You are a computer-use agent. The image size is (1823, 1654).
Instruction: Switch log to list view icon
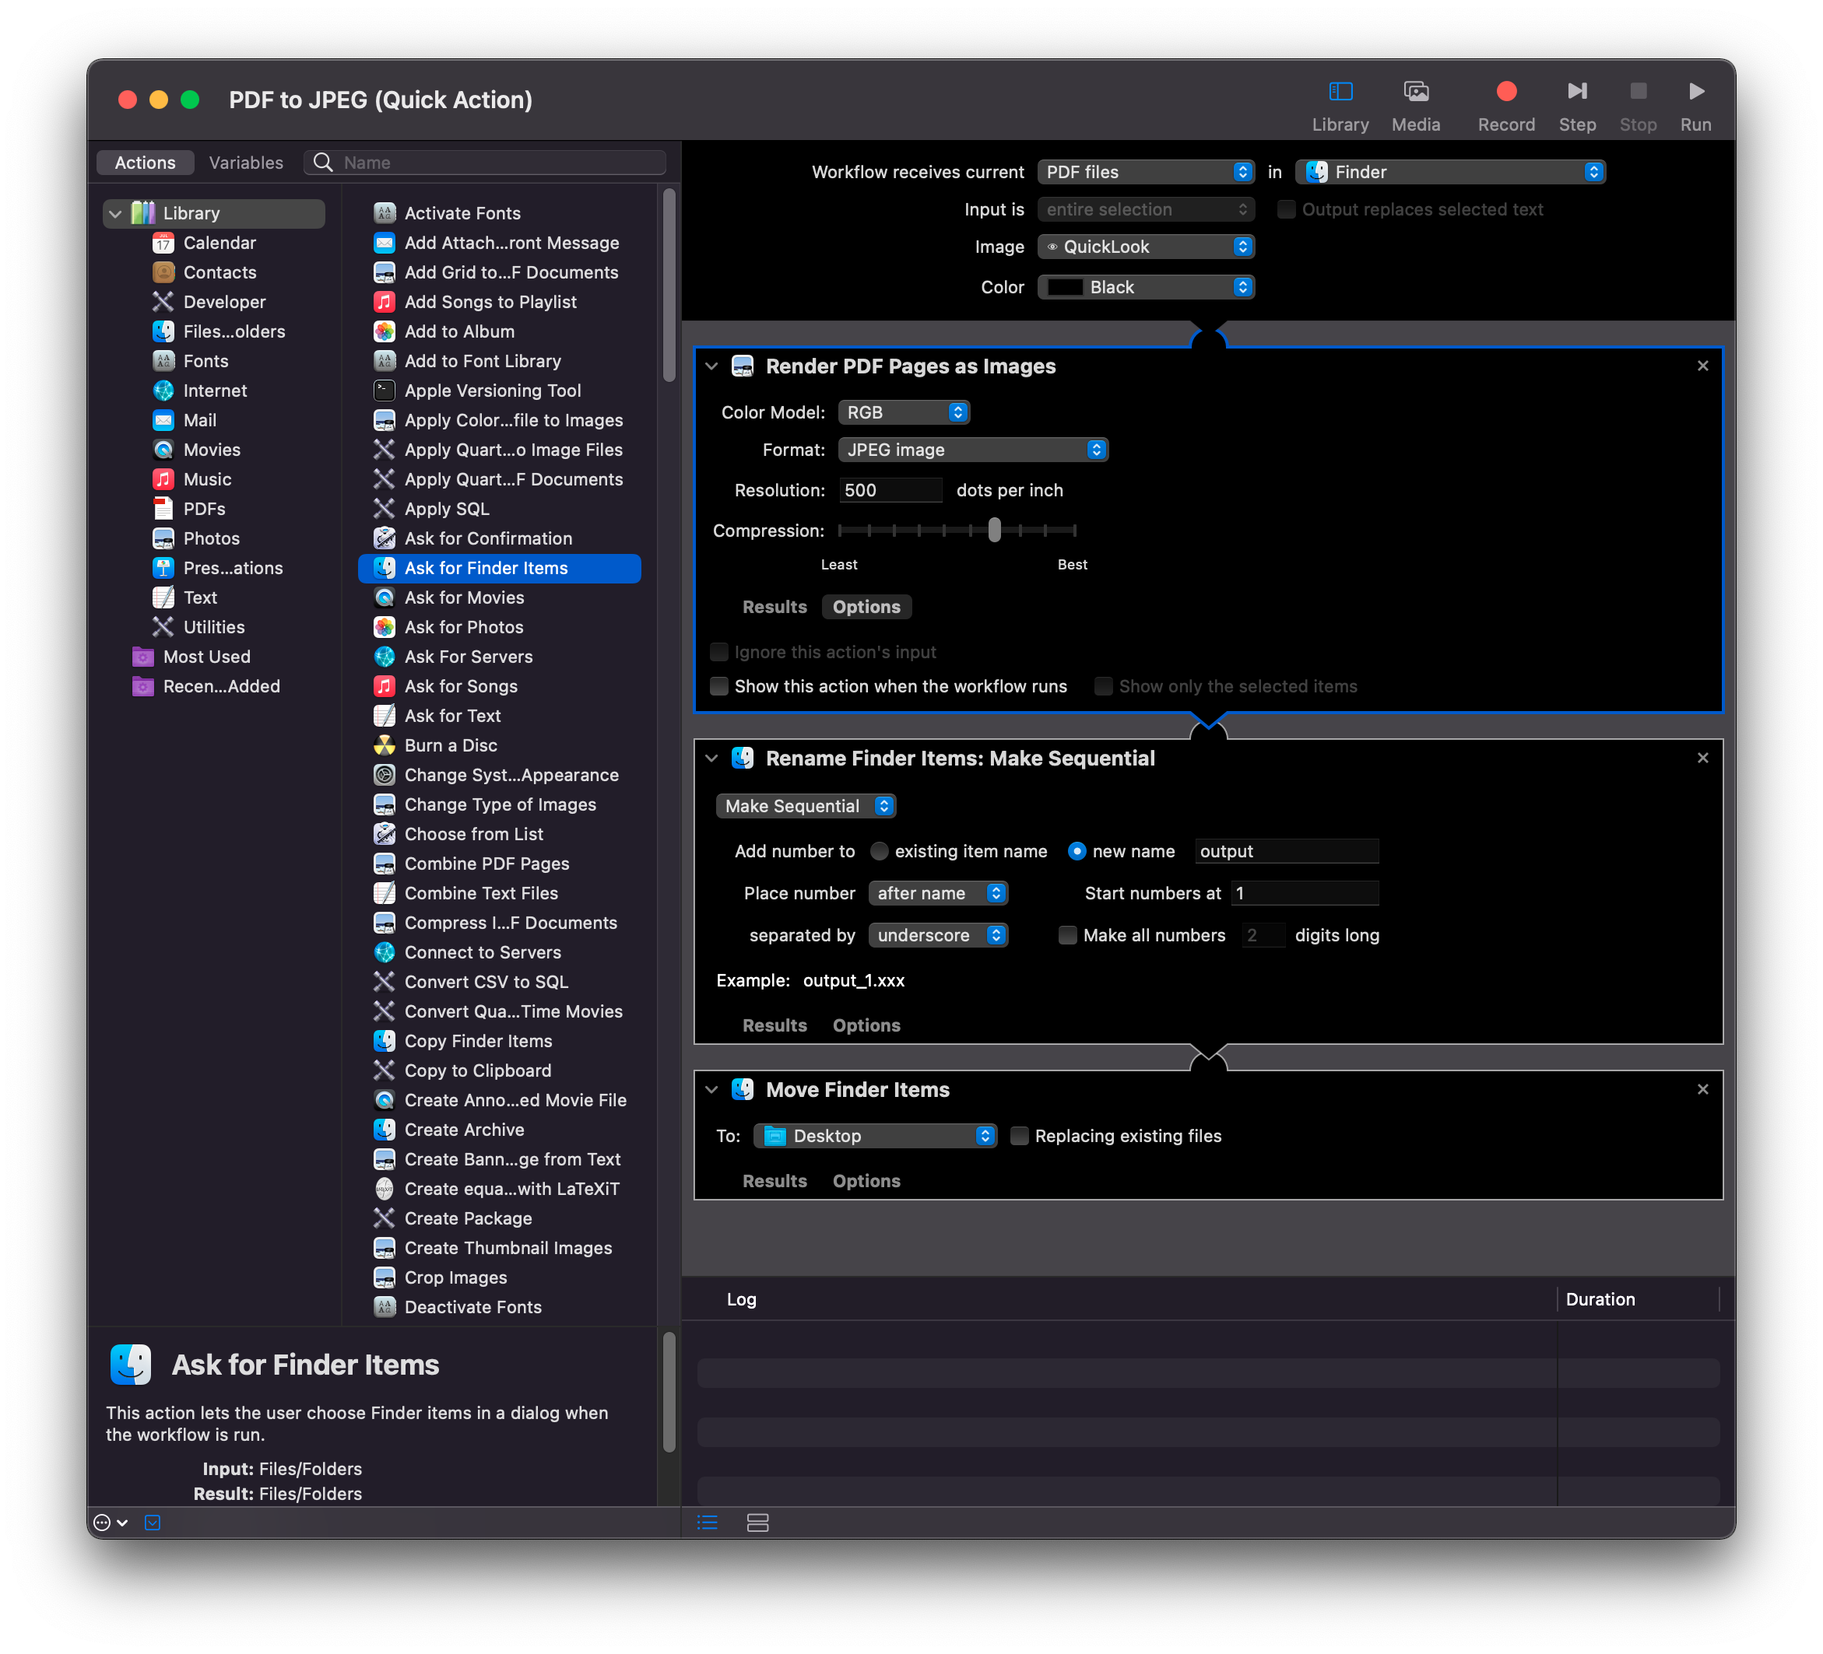click(x=708, y=1523)
